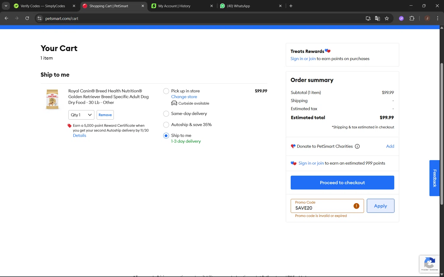Select Autoship & save 35% option

click(166, 125)
